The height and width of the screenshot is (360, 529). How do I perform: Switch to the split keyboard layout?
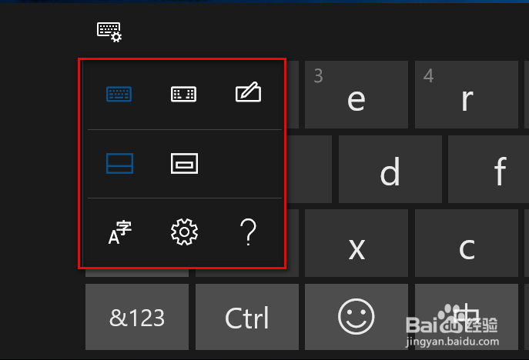(183, 94)
